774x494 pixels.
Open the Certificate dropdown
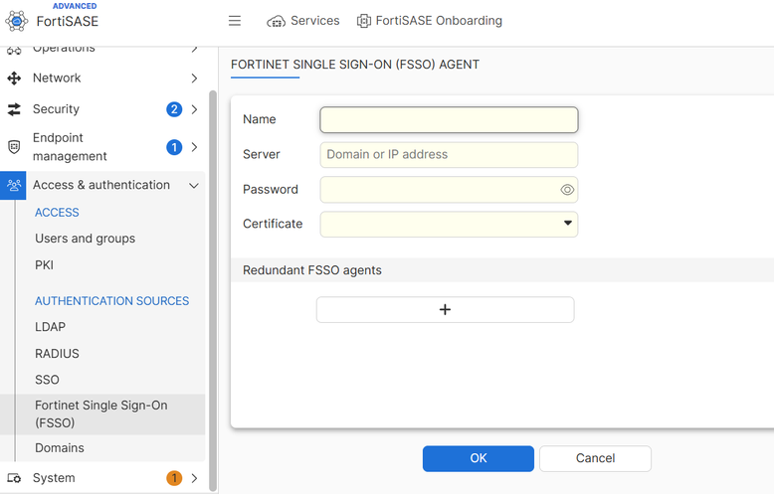pos(568,224)
